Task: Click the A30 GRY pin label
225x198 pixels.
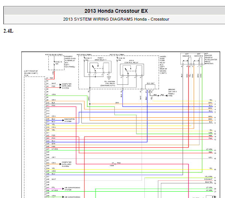Action: coord(51,157)
